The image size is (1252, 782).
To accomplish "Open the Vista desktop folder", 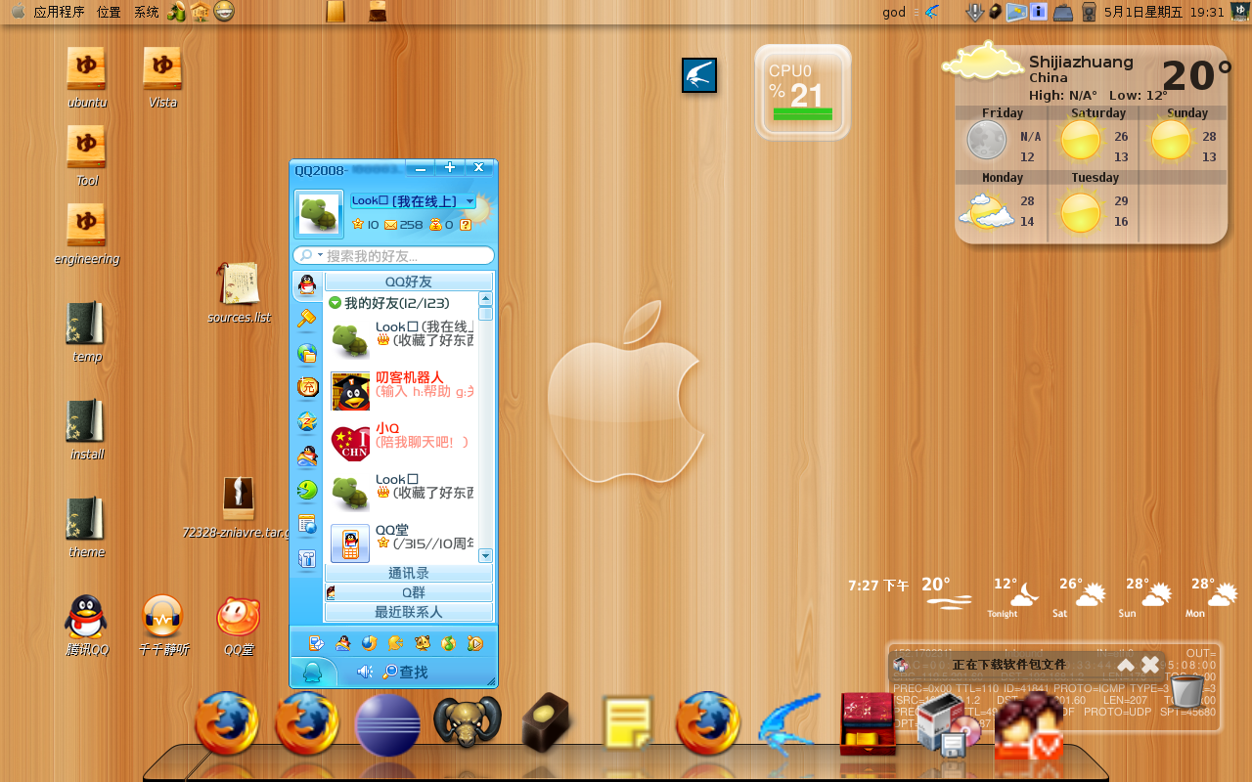I will [162, 68].
